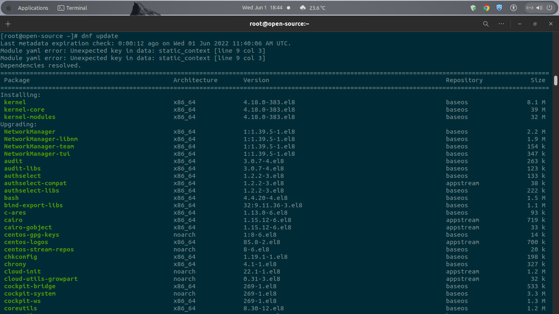Open the Applications menu
This screenshot has height=314, width=559.
[x=33, y=8]
